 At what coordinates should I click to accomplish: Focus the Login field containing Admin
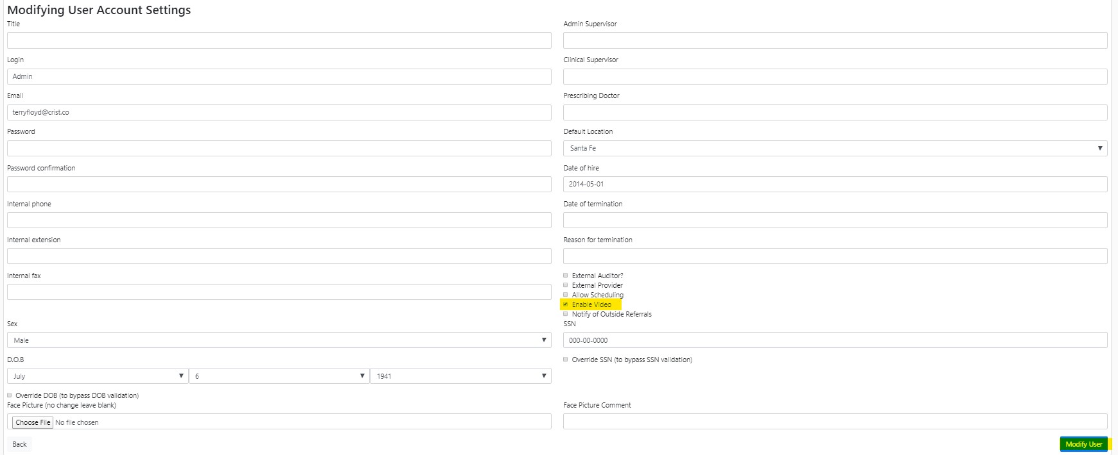pyautogui.click(x=279, y=76)
